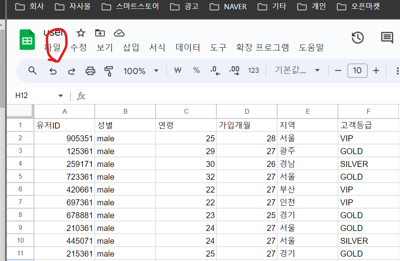Viewport: 400px width, 261px height.
Task: Open the 도움말 menu
Action: [x=311, y=48]
